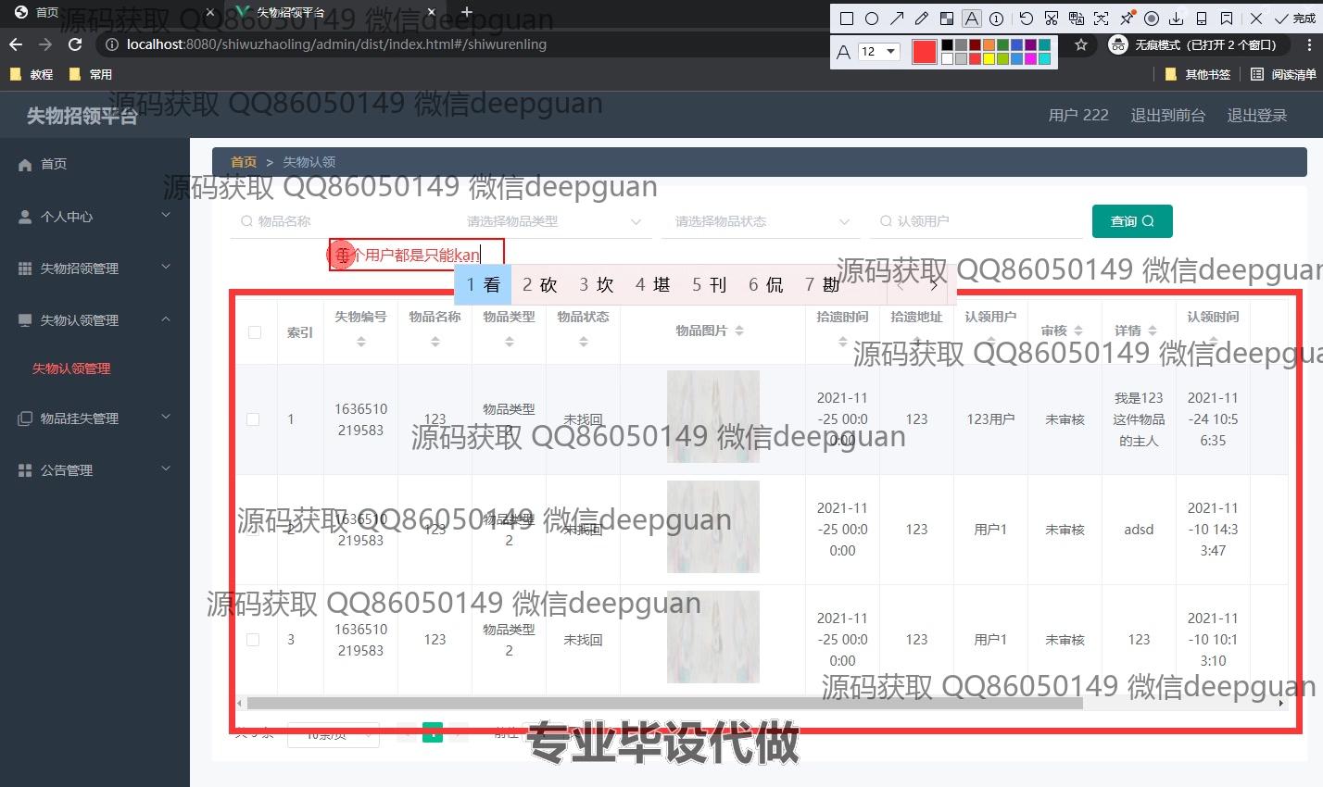
Task: Select the ellipse annotation tool
Action: [872, 19]
